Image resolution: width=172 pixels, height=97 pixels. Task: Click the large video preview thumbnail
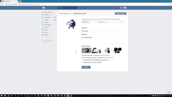pyautogui.click(x=71, y=24)
